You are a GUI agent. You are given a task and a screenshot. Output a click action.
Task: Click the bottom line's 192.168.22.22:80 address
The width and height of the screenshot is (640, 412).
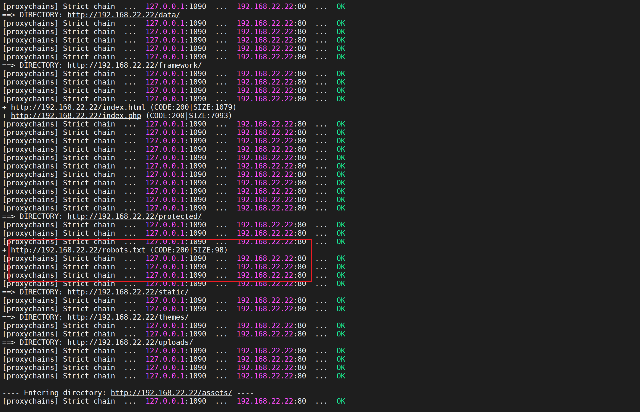(271, 401)
